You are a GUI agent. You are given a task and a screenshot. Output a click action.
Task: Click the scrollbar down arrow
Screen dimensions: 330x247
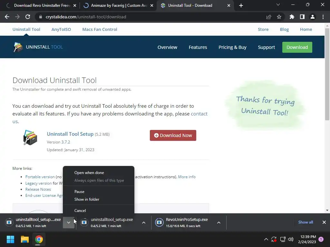click(x=327, y=210)
